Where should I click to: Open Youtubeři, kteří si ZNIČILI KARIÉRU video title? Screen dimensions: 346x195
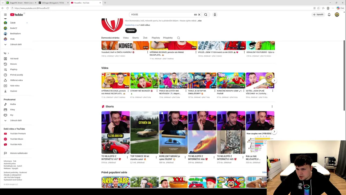point(118,52)
